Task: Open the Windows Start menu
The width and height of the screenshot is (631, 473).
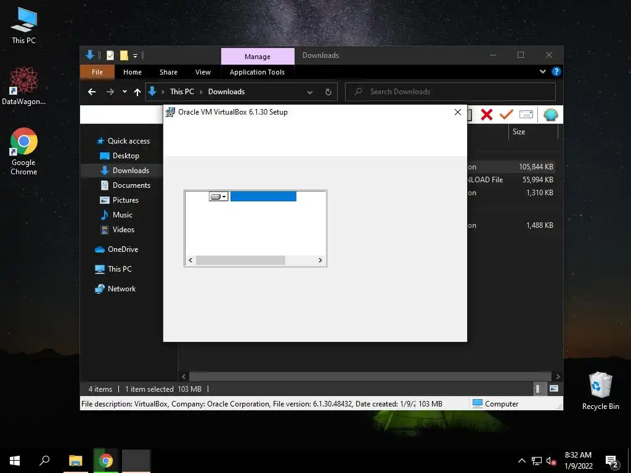Action: [15, 461]
